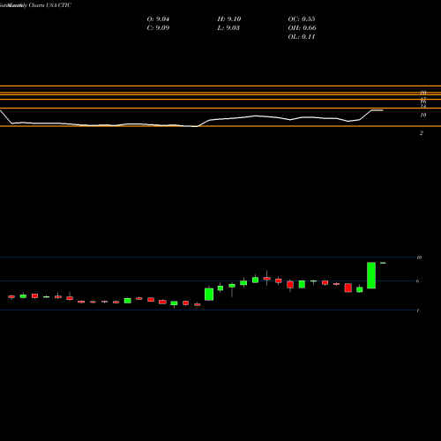Select the tallest green candle near the right edge
Screen dimensions: 441x441
click(x=371, y=275)
